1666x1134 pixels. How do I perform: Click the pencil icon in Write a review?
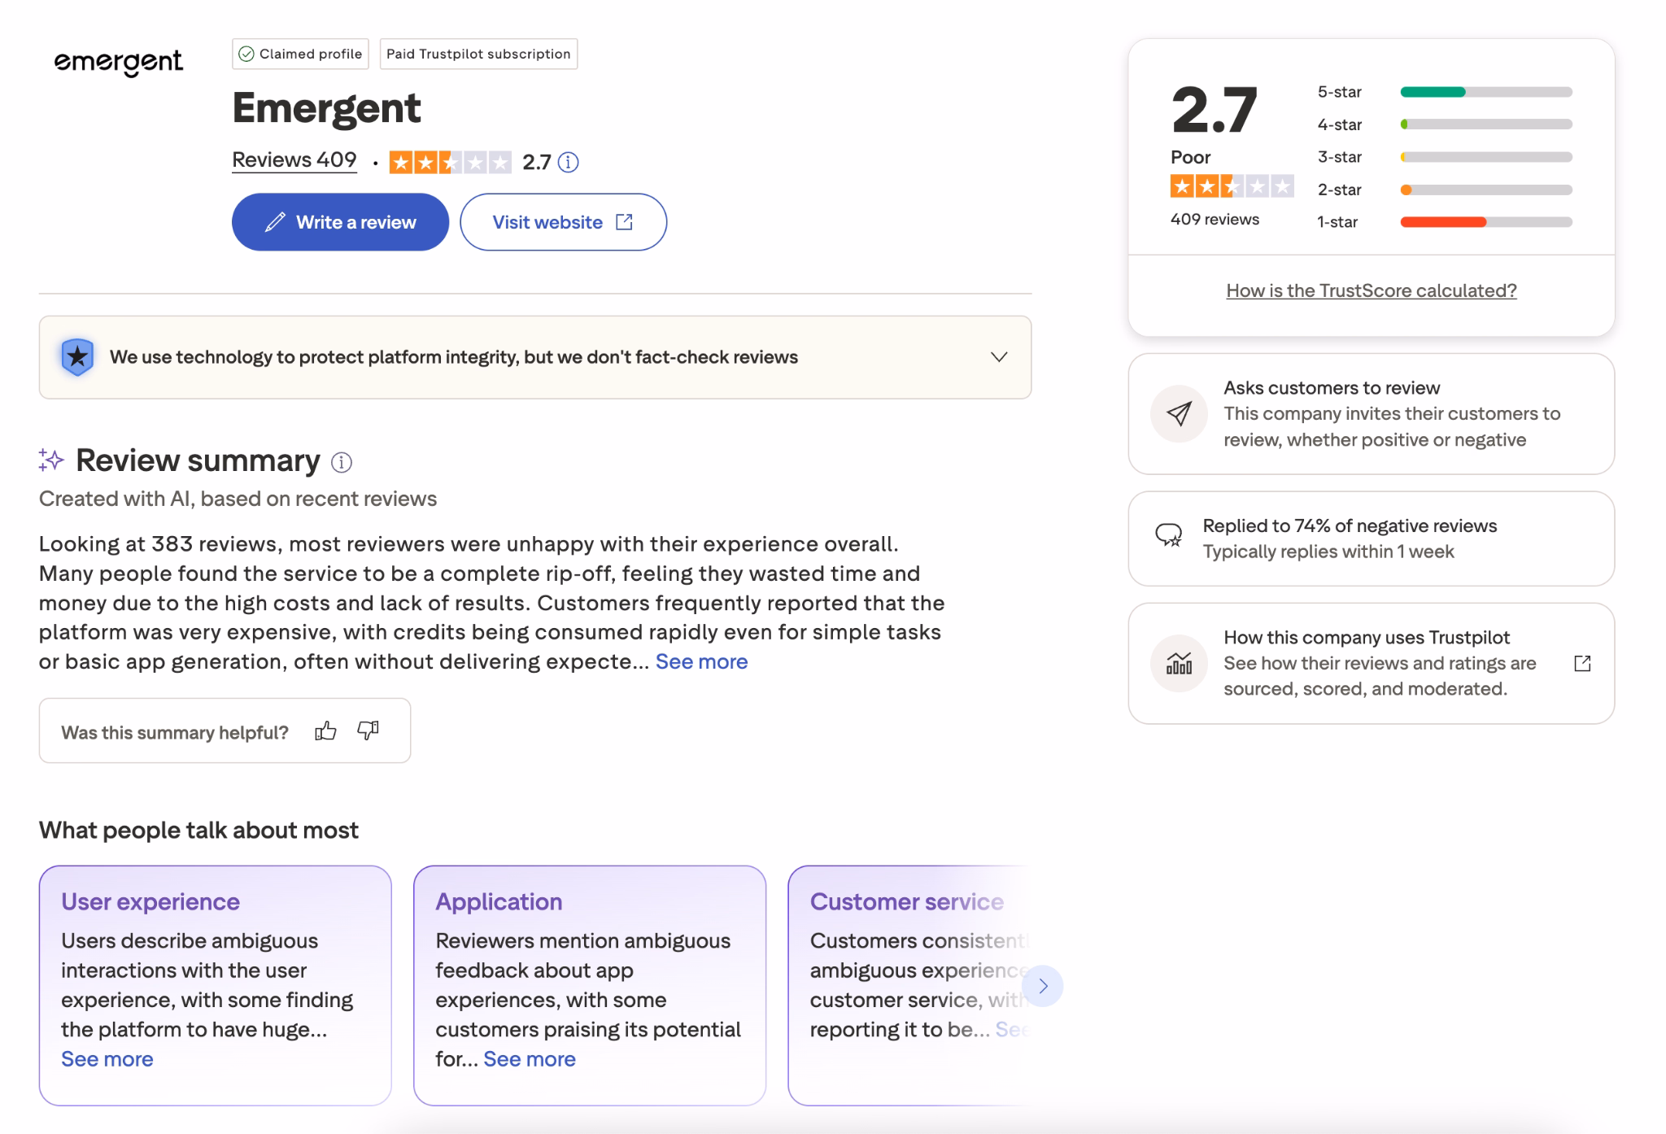coord(275,222)
